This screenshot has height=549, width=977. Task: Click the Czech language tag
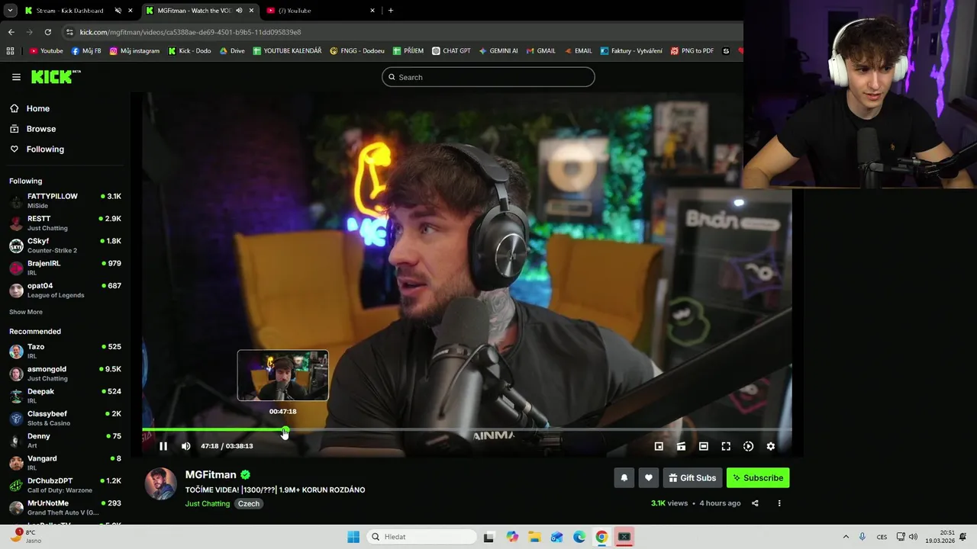249,504
